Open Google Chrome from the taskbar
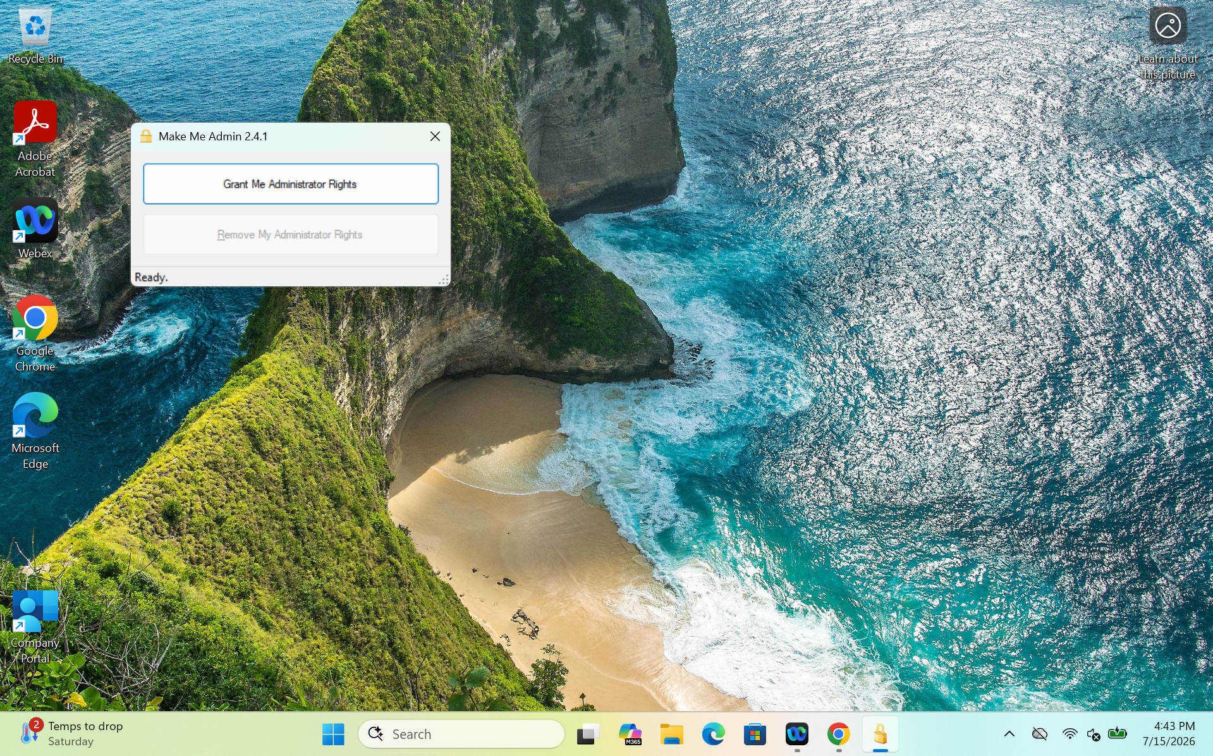This screenshot has width=1213, height=756. (x=839, y=734)
